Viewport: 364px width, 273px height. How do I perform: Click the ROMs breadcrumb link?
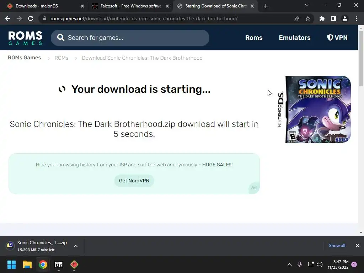[x=61, y=58]
